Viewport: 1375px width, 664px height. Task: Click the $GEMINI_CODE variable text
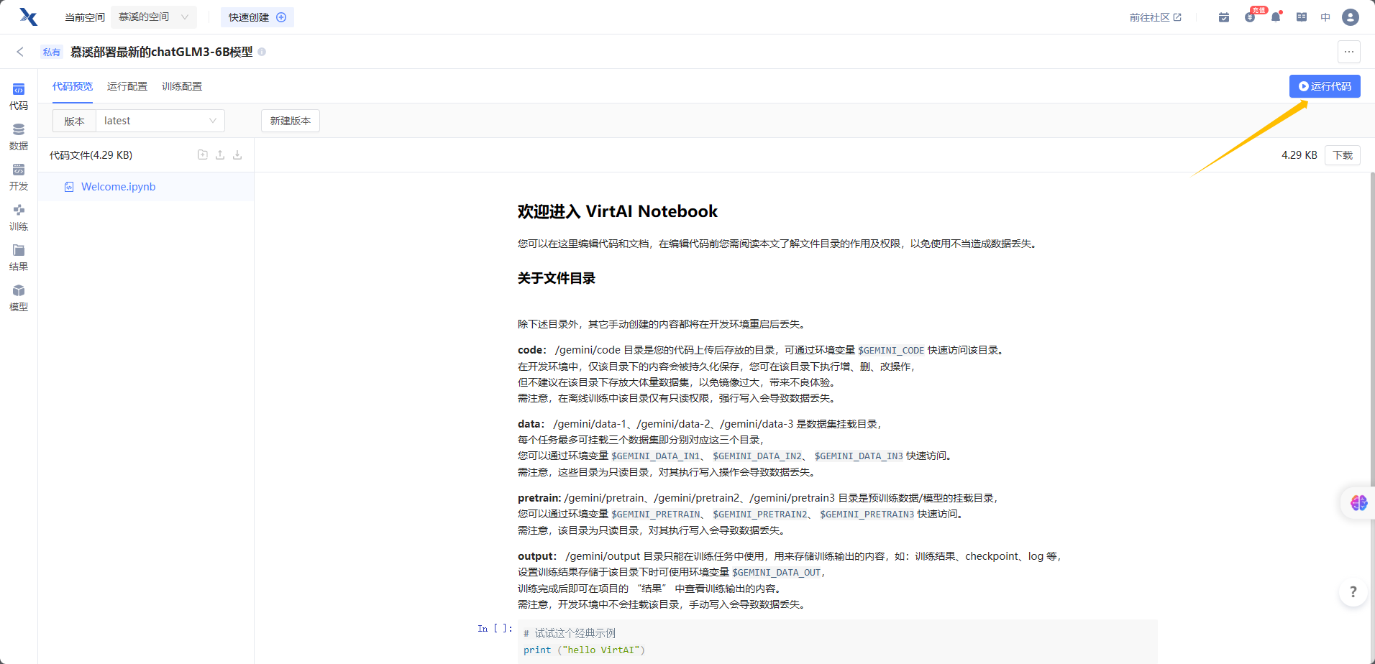[x=891, y=351]
